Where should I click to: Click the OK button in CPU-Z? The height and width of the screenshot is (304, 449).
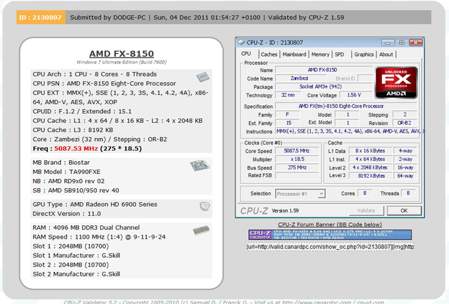404,211
